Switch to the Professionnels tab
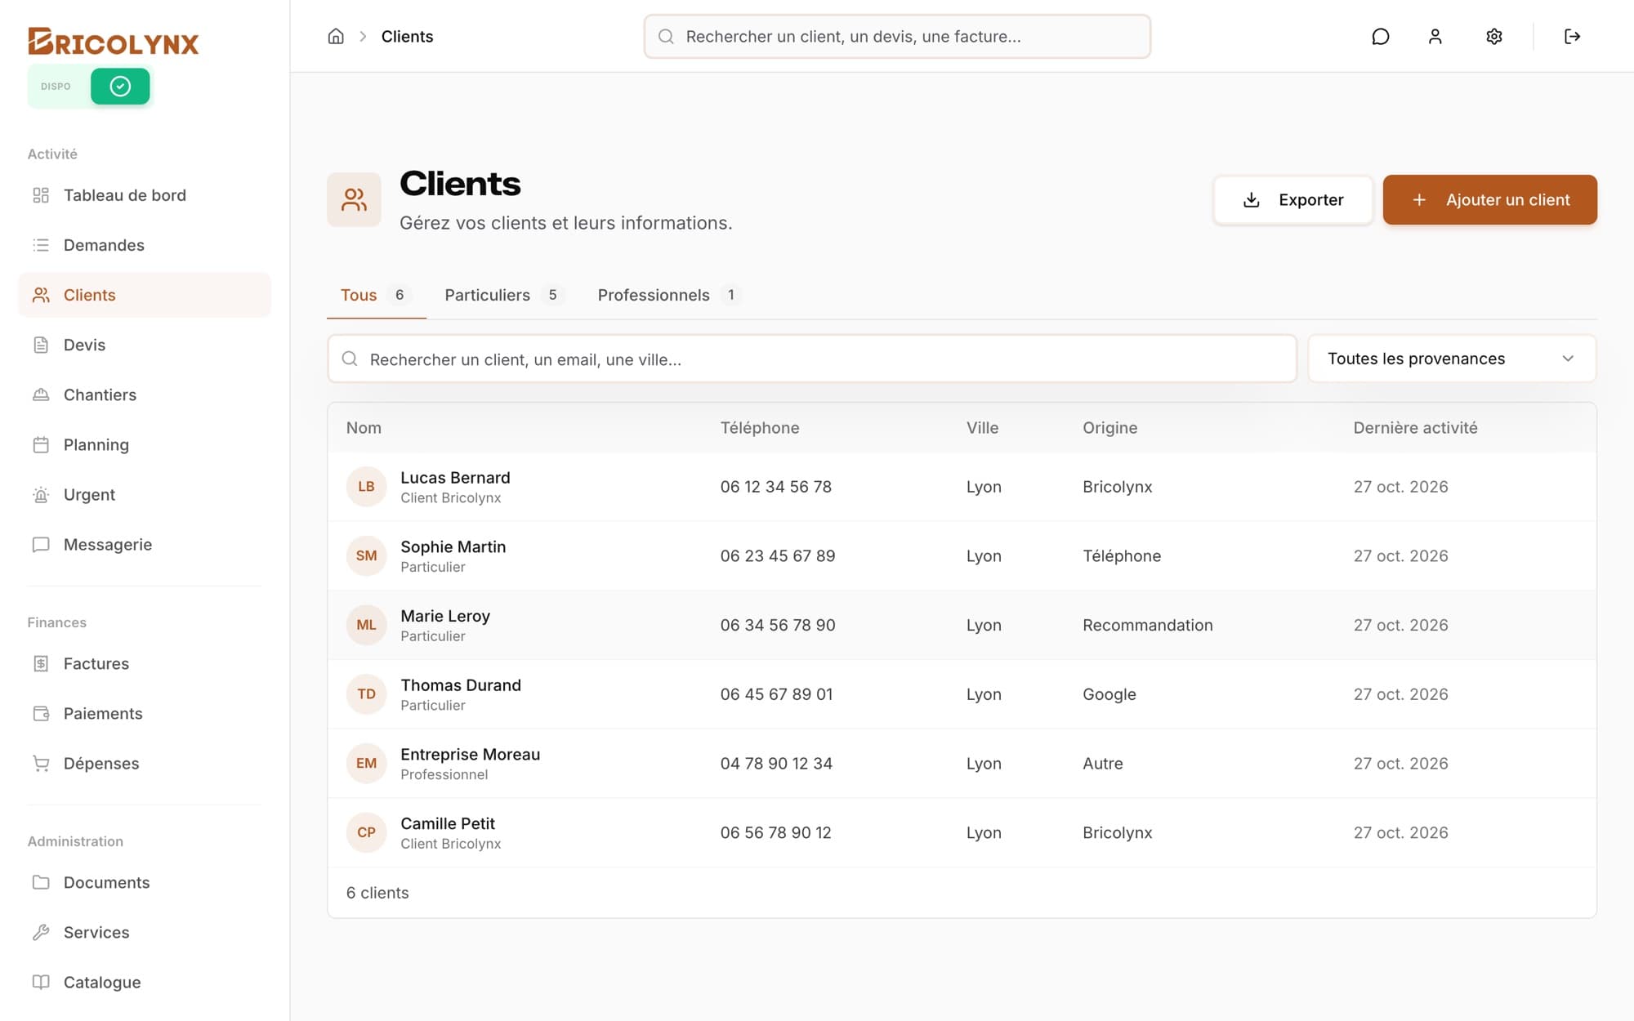This screenshot has width=1634, height=1021. (669, 295)
